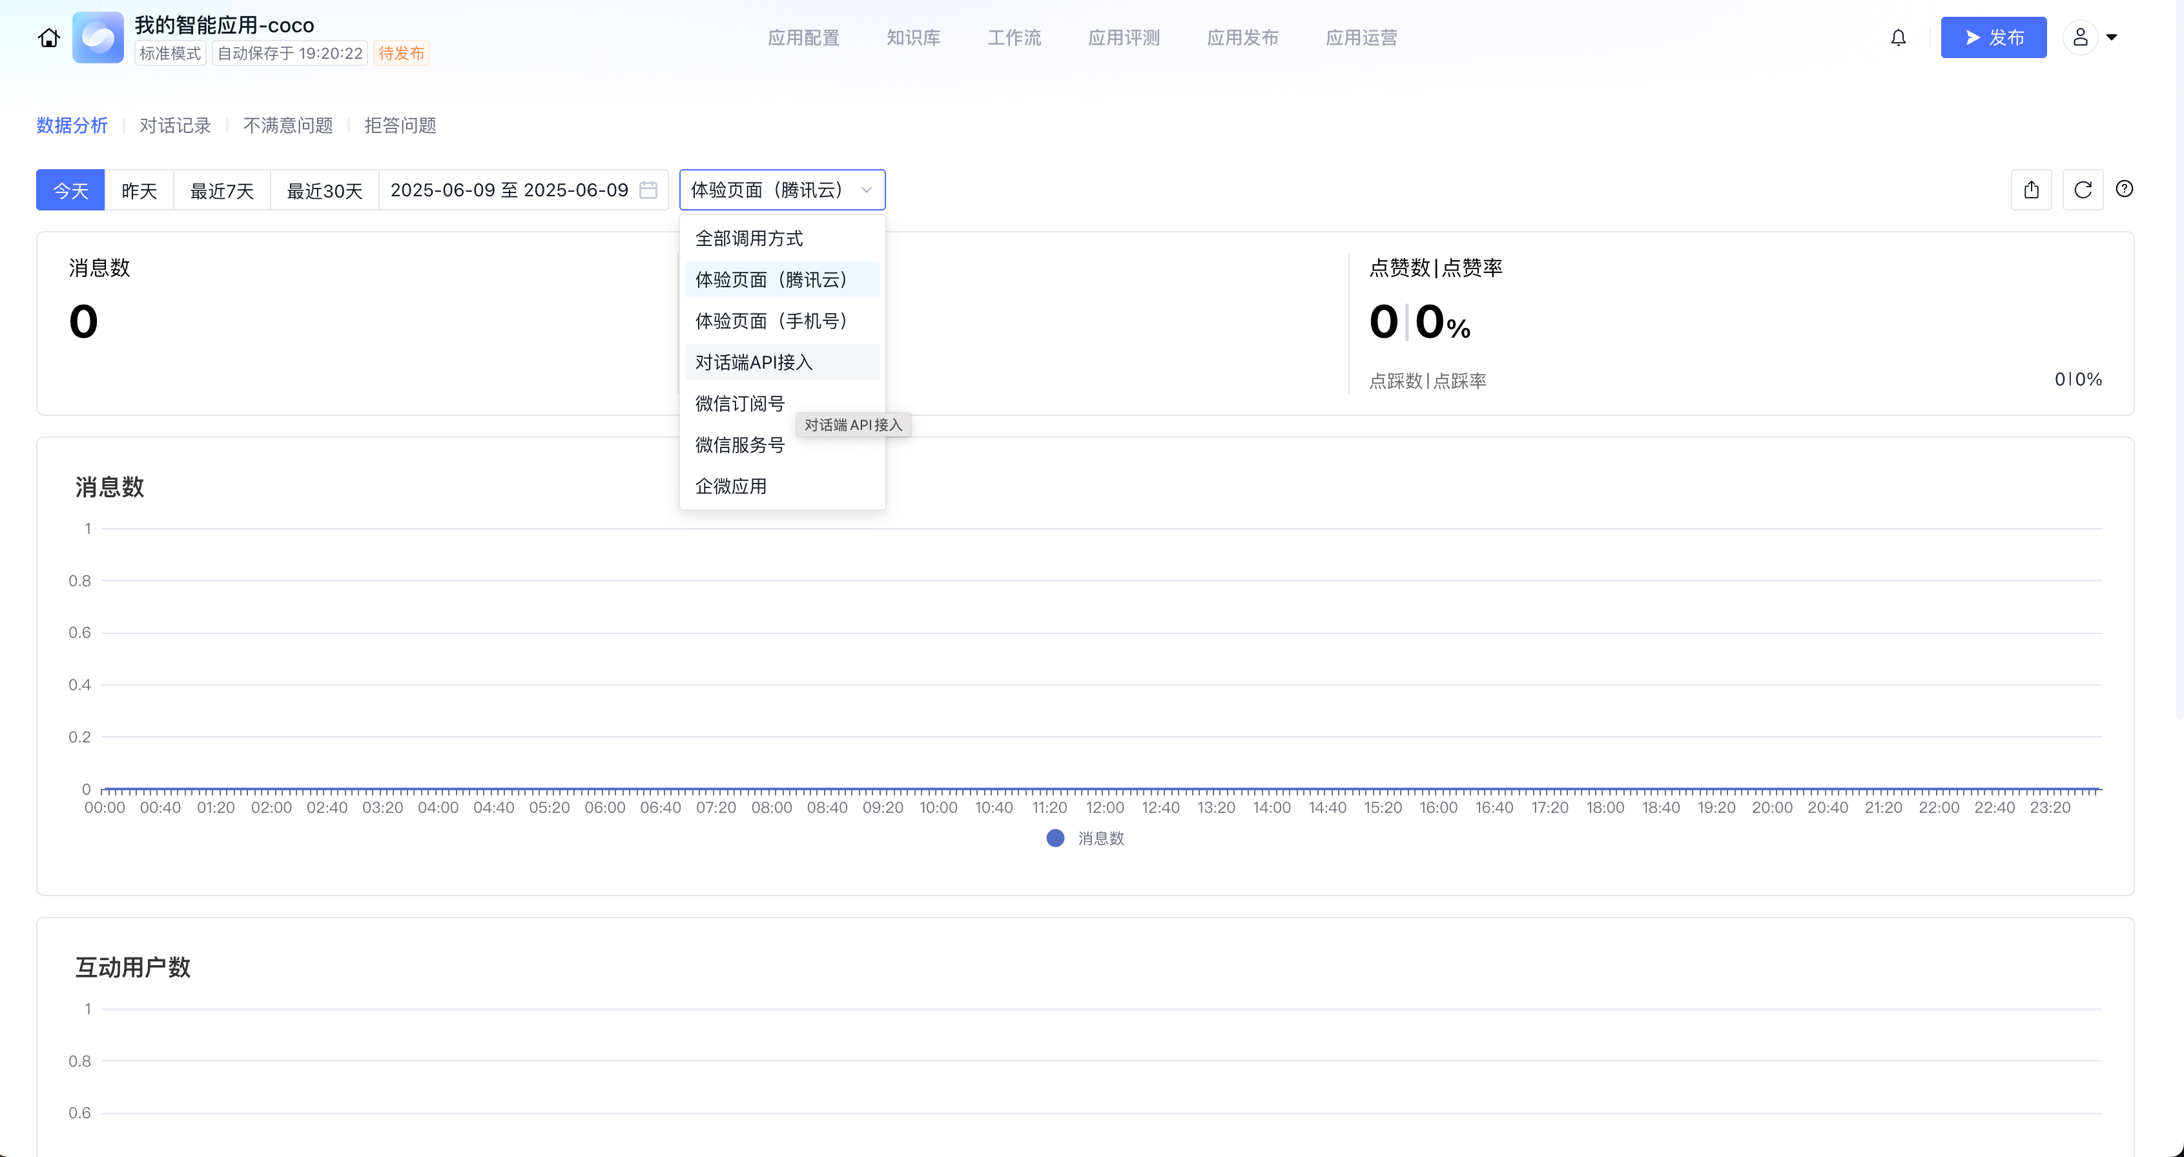Open the help question mark icon
Viewport: 2184px width, 1157px height.
(x=2124, y=189)
